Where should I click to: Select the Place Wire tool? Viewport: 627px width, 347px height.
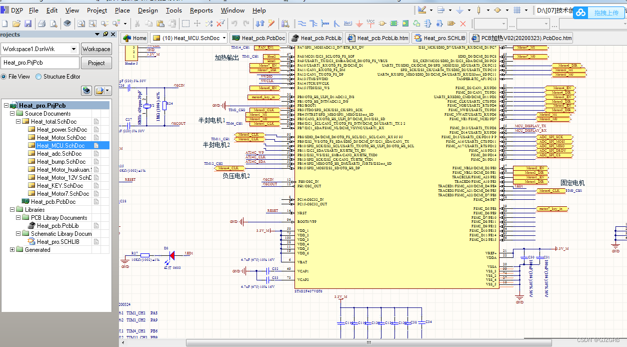click(x=302, y=24)
